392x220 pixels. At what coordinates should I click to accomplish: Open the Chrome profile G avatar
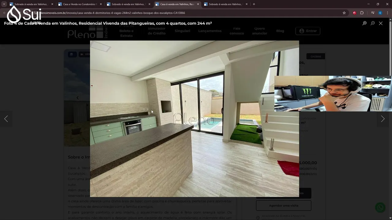pos(380,13)
